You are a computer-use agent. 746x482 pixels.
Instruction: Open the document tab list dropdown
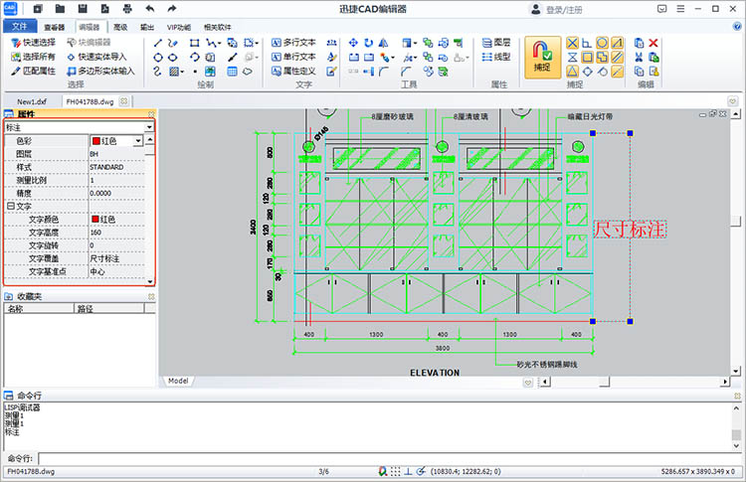click(733, 101)
